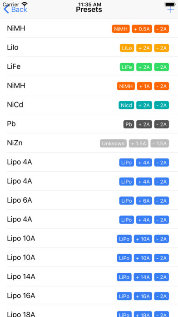Tap the Back button label

(19, 10)
